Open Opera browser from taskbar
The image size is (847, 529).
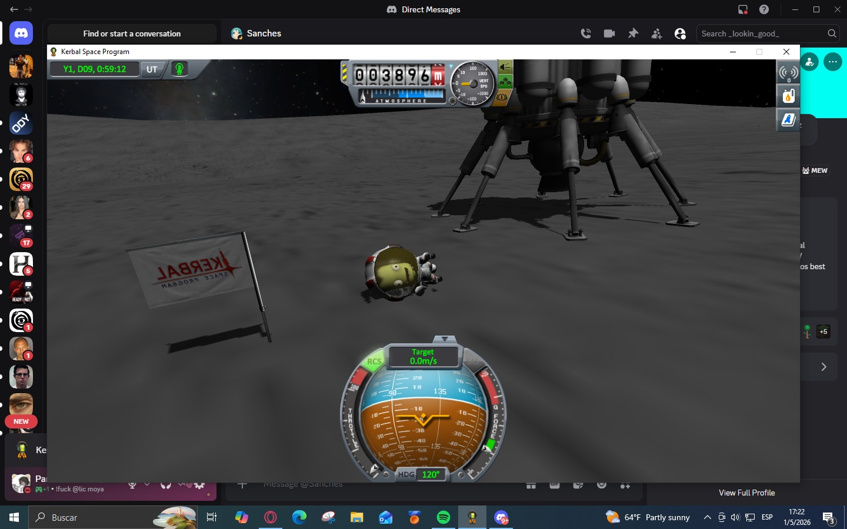coord(271,517)
